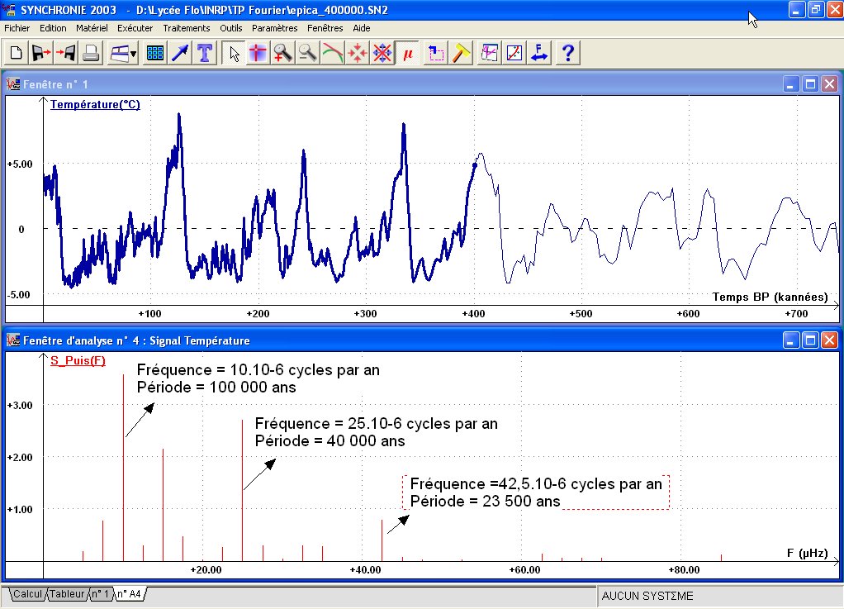844x609 pixels.
Task: Click the Température(°C) axis label
Action: coord(95,105)
